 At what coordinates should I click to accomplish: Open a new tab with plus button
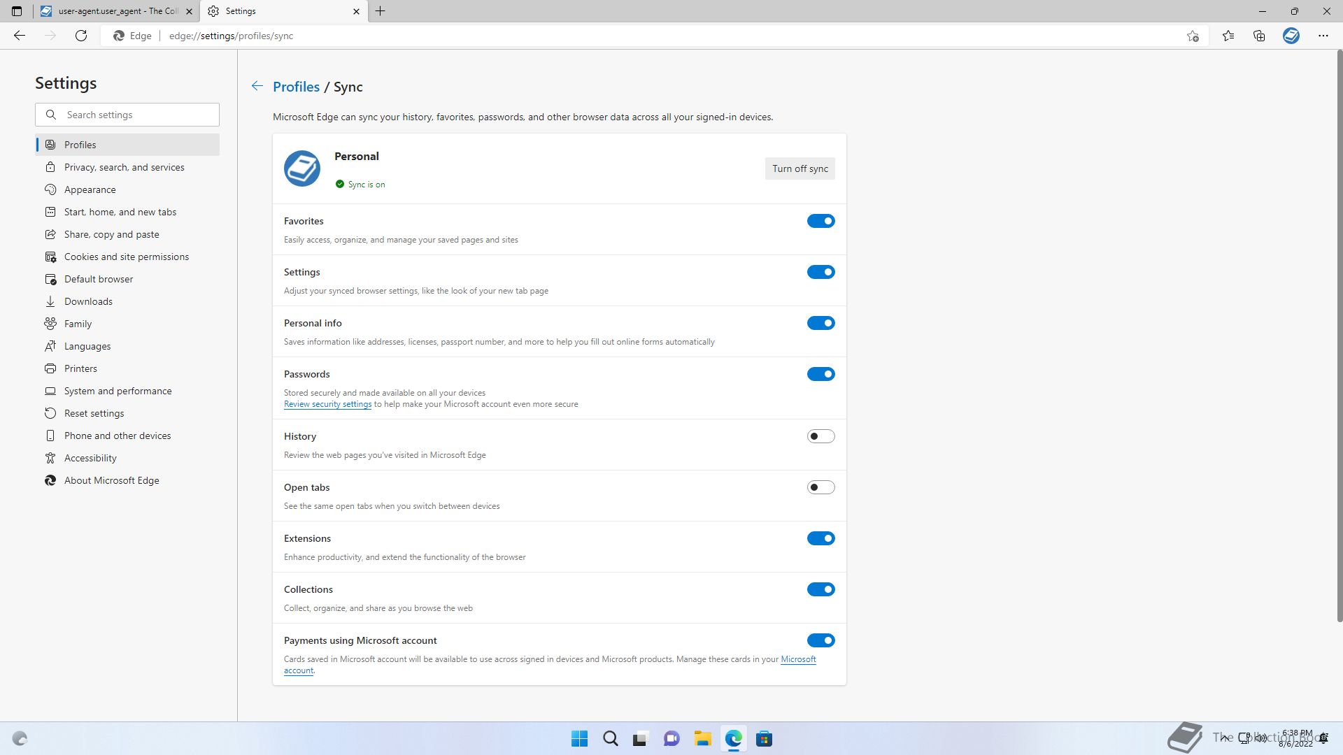[381, 11]
